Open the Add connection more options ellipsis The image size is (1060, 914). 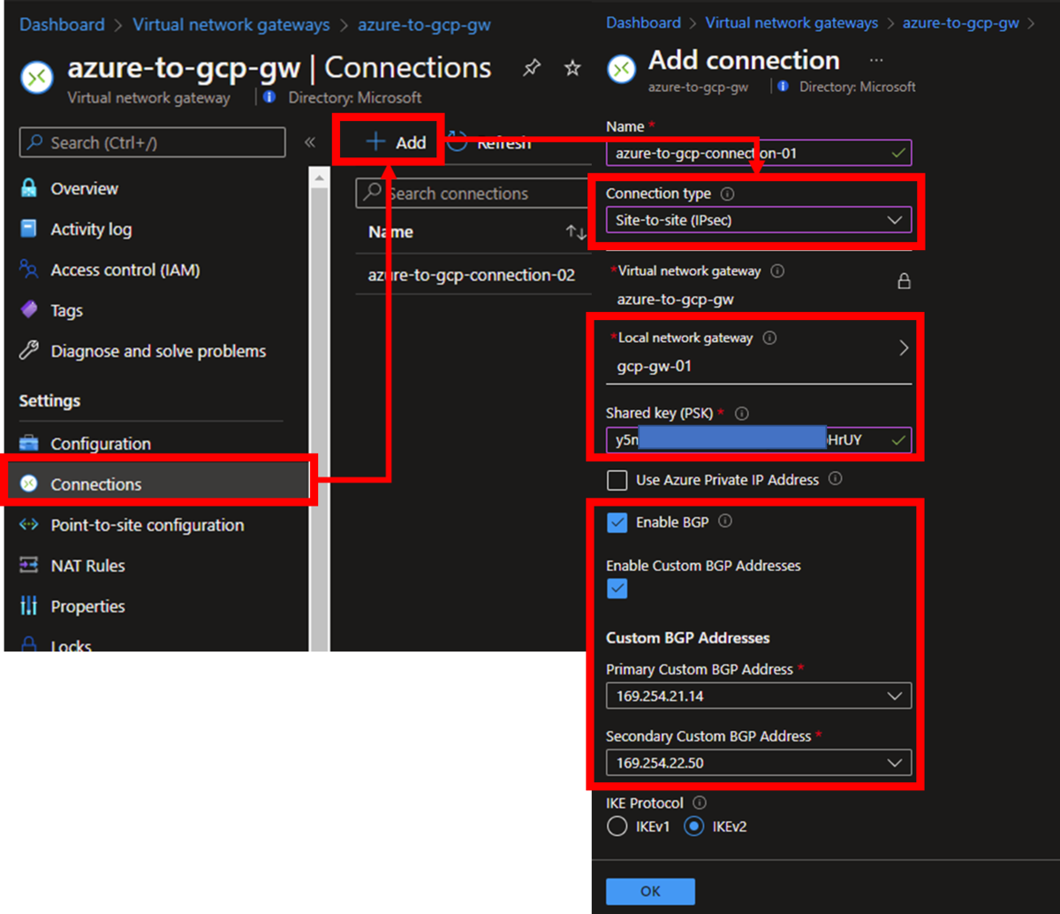876,61
